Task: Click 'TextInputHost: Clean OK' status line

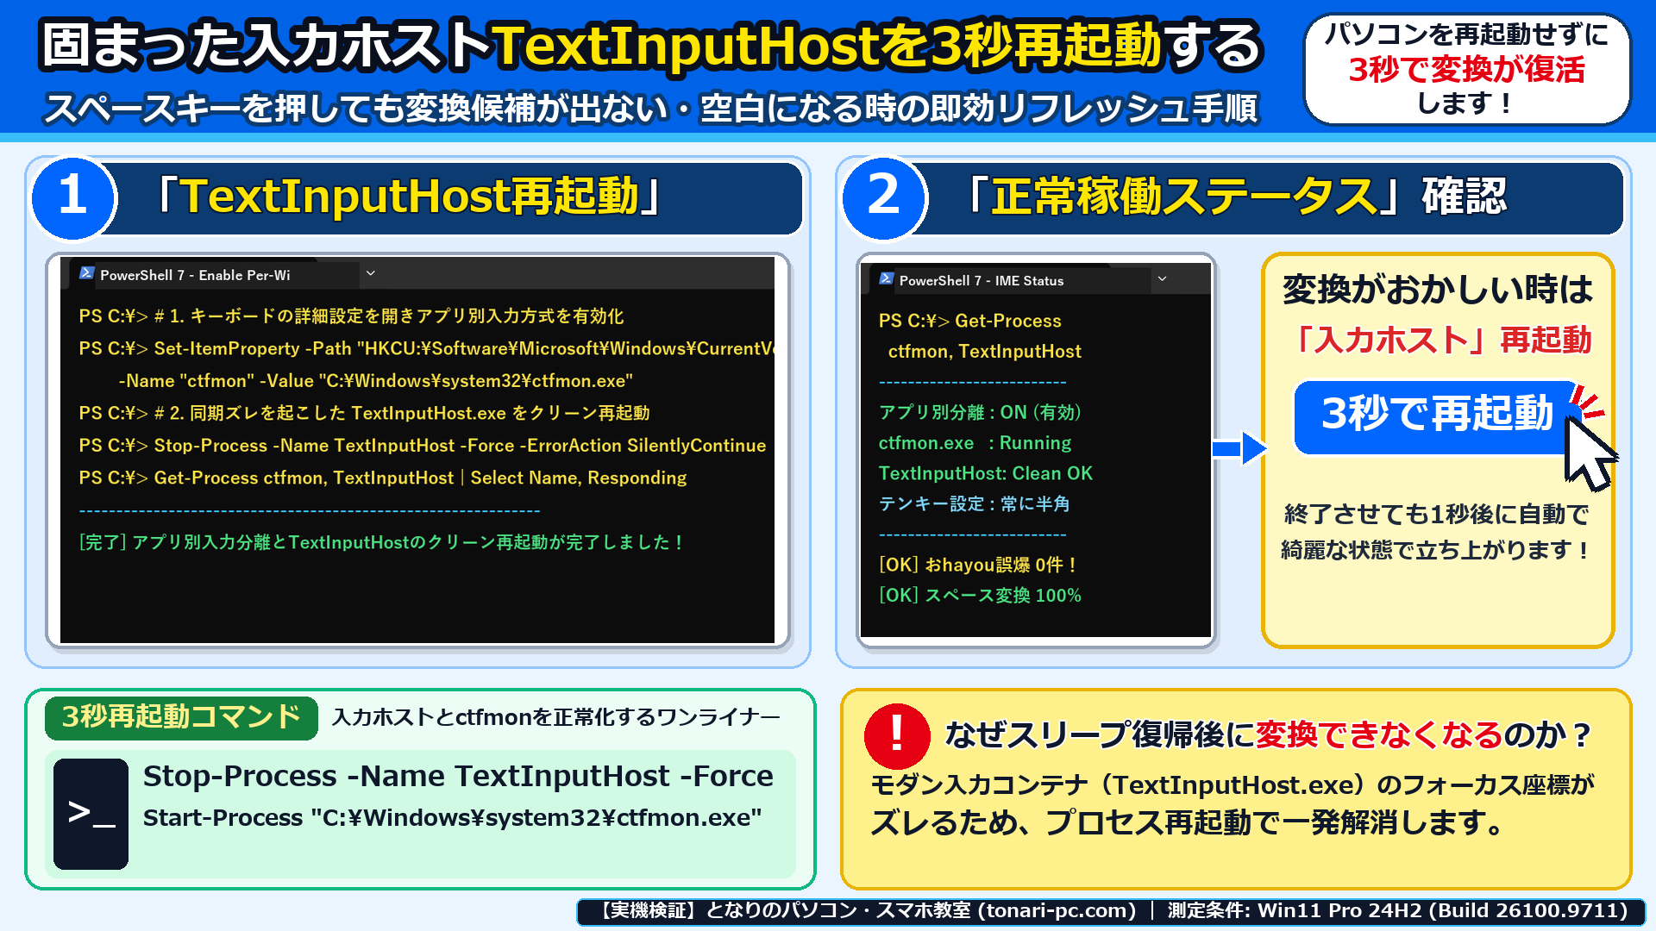Action: [986, 473]
